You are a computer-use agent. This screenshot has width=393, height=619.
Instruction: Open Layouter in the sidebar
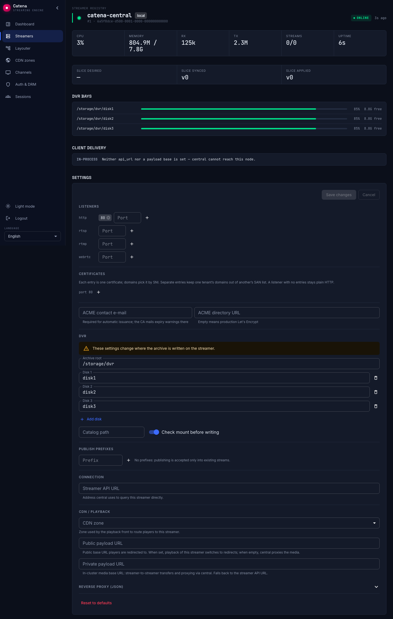[x=32, y=48]
